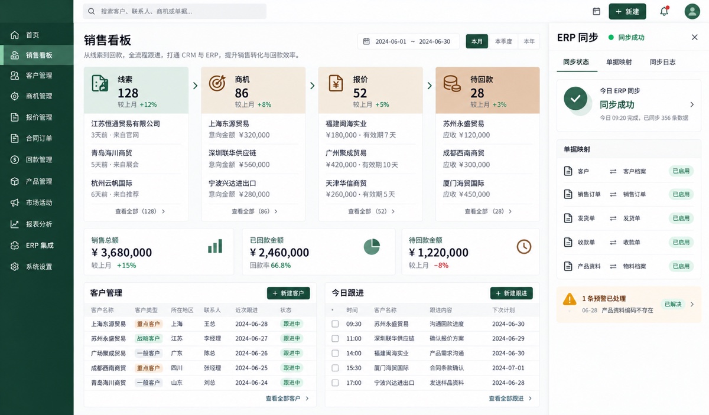The width and height of the screenshot is (709, 415).
Task: Toggle 已启用 status for 发货单 mapping
Action: (x=681, y=218)
